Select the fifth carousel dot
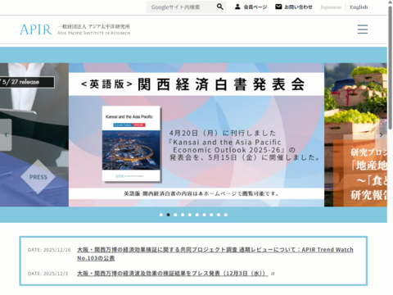Image resolution: width=393 pixels, height=295 pixels. [x=190, y=215]
